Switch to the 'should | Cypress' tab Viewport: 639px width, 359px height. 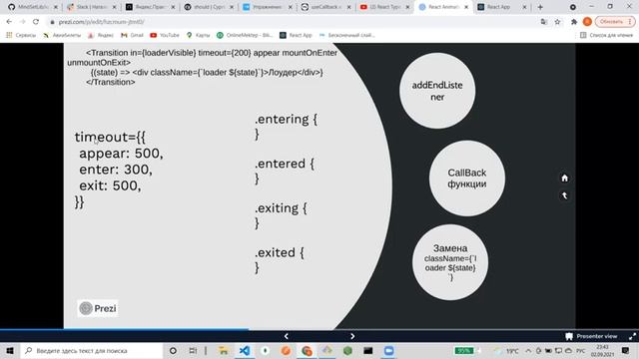point(210,7)
